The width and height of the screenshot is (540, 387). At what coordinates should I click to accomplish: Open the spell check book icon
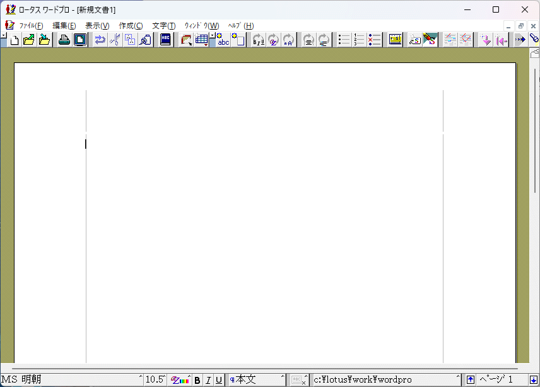(165, 40)
